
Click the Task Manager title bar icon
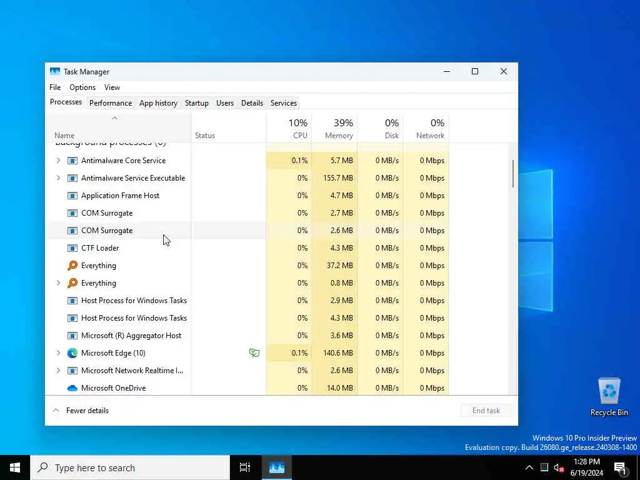coord(55,71)
